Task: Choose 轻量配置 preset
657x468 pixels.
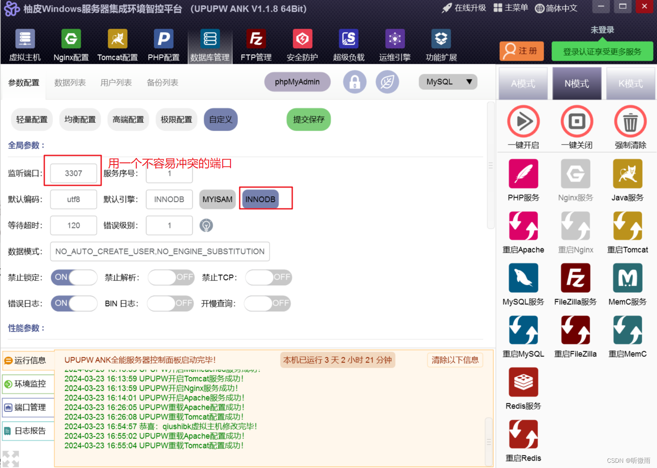Action: [31, 119]
